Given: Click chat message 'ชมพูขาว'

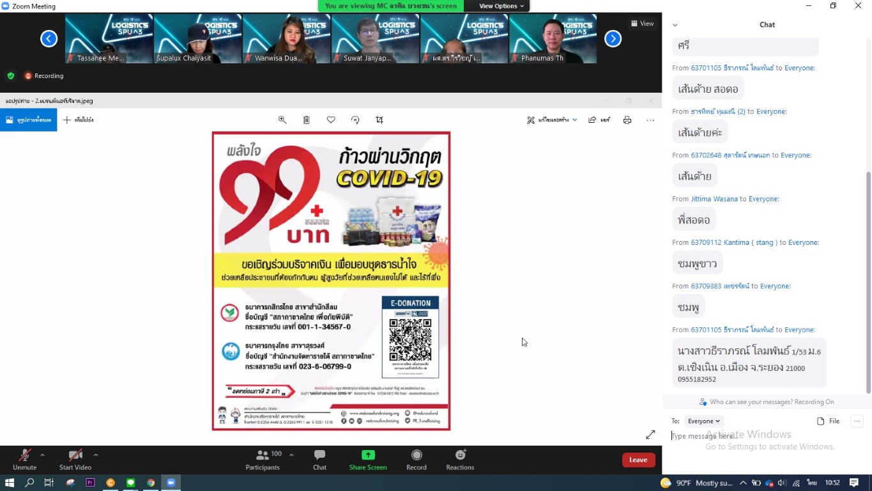Looking at the screenshot, I should [697, 263].
